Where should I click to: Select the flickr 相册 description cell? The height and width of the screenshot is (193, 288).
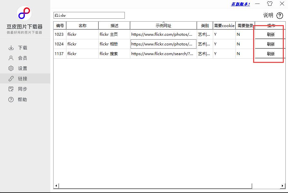[x=114, y=44]
